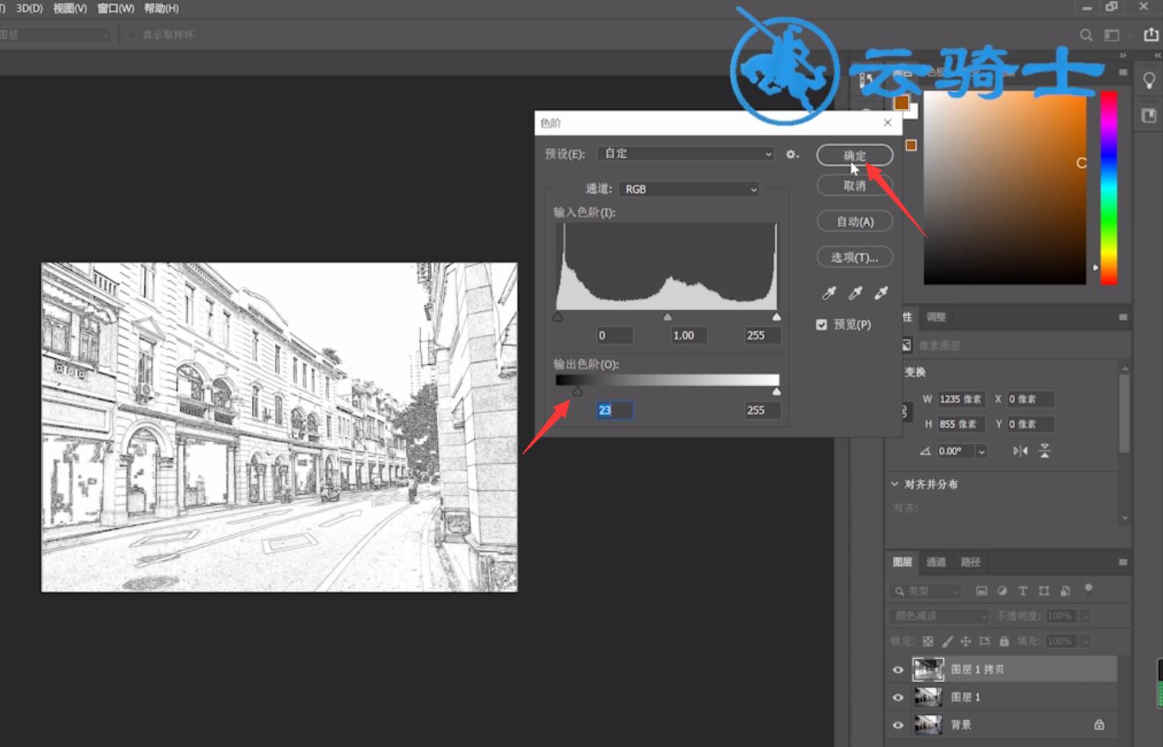Open the layers panel flyout menu

coord(1123,562)
